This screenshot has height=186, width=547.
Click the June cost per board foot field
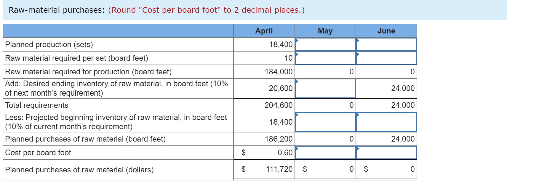point(386,153)
